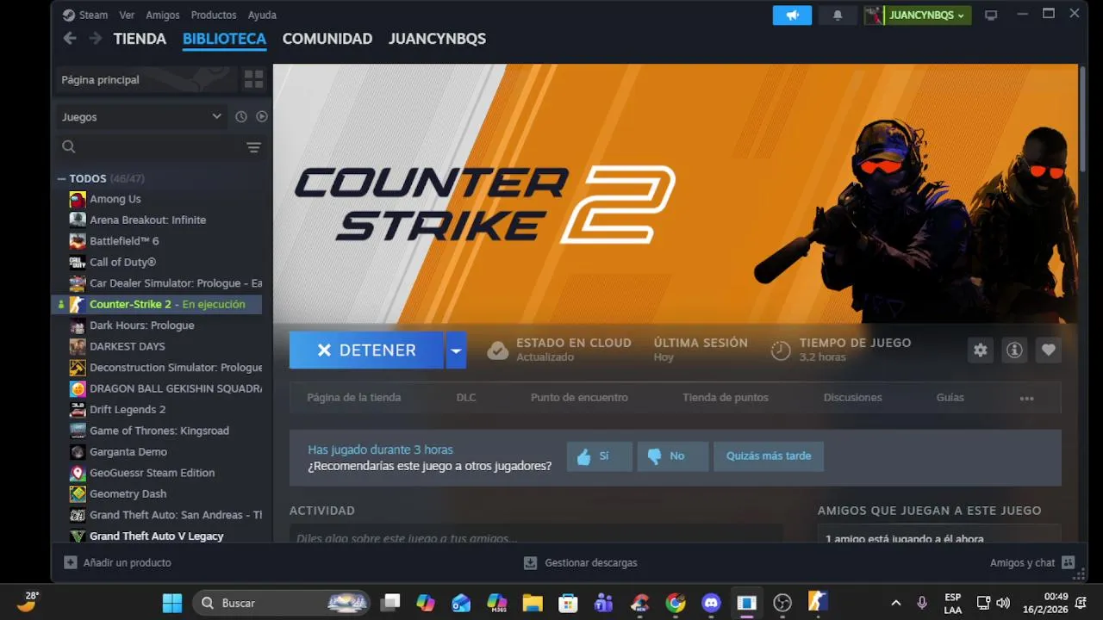The width and height of the screenshot is (1103, 620).
Task: Click the thumbs-up Sí button
Action: point(600,456)
